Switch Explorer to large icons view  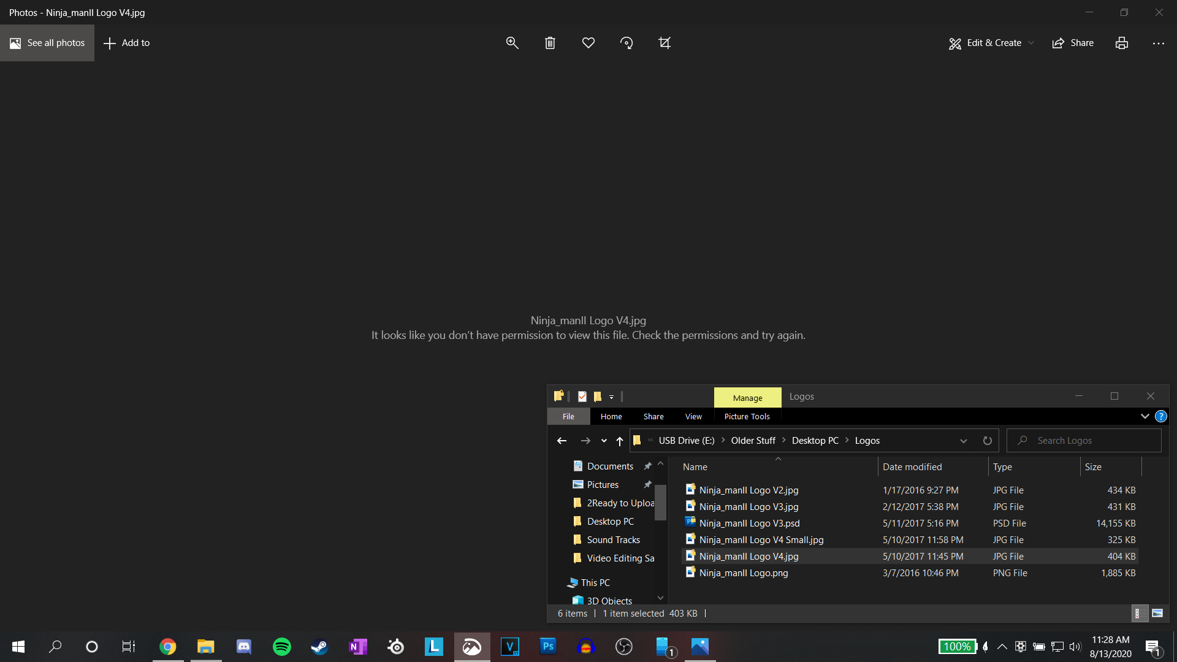point(1157,614)
